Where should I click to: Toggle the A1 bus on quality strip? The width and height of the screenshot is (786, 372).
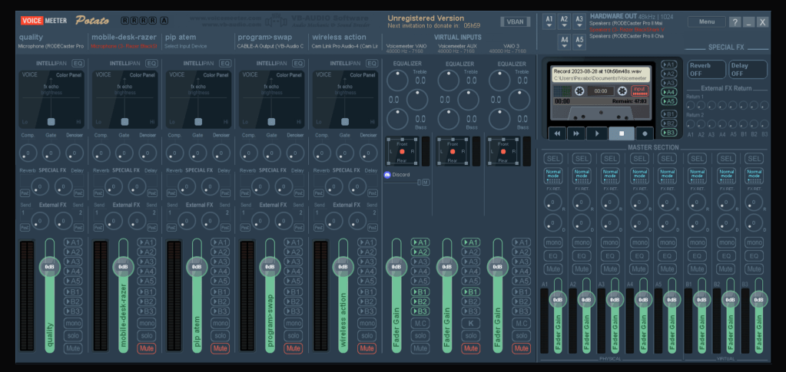click(x=73, y=242)
